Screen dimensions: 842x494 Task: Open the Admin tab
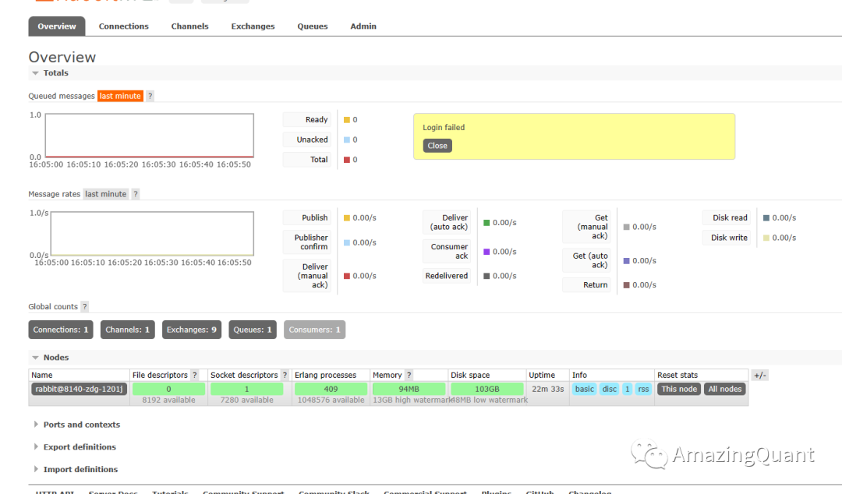point(363,26)
